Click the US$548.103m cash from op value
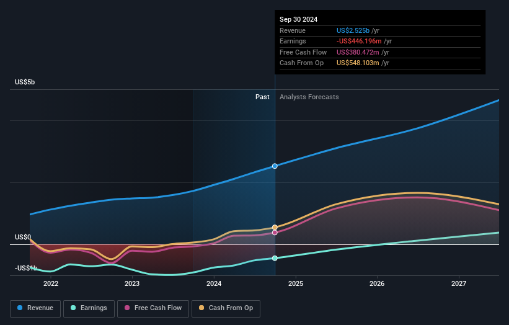This screenshot has height=325, width=509. [x=358, y=63]
